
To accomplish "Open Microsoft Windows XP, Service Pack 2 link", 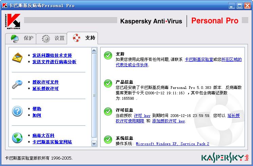I will [x=172, y=144].
